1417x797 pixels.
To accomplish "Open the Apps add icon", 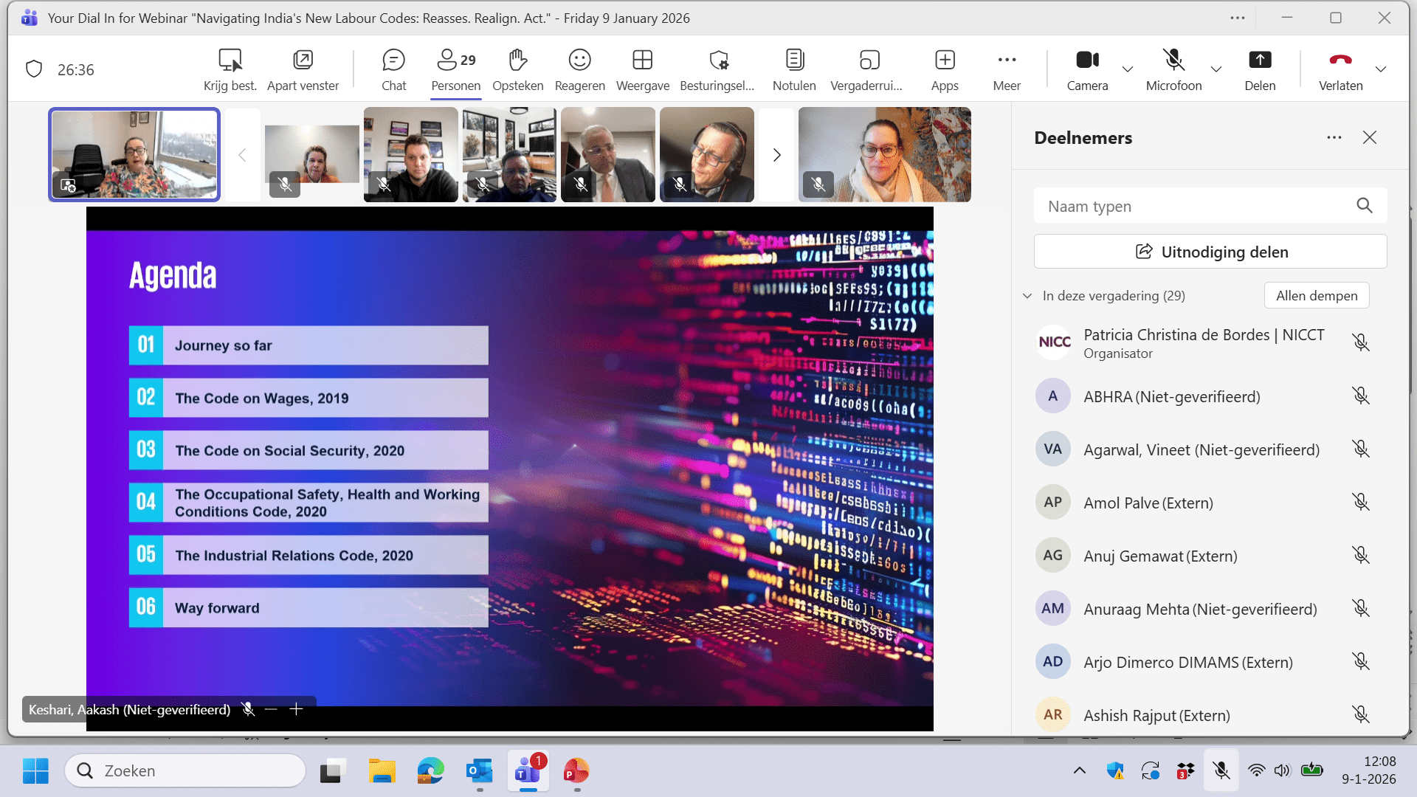I will coord(944,61).
